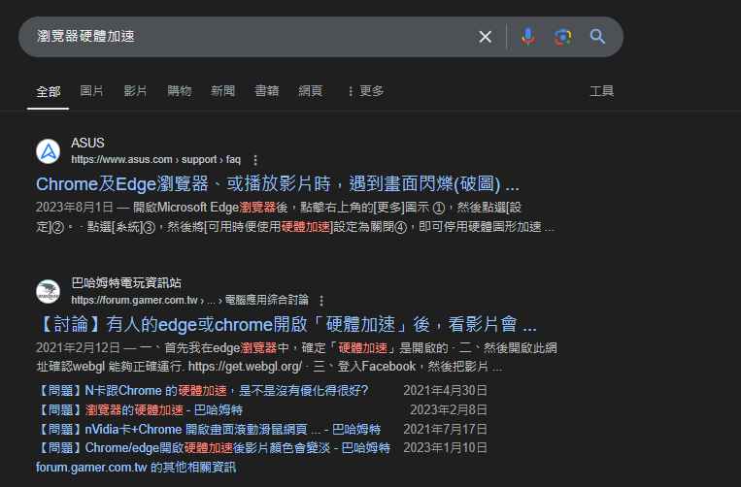This screenshot has width=741, height=487.
Task: Open the Chrome及Edge瀏覽器 ASUS result title
Action: click(x=278, y=184)
